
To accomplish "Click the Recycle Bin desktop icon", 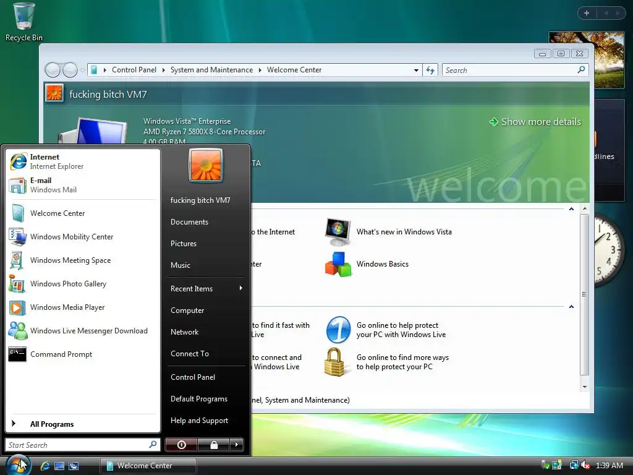I will [24, 22].
